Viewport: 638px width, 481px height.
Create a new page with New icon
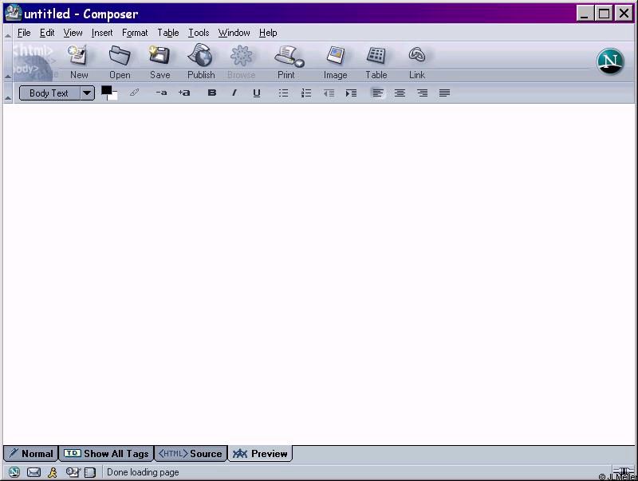[78, 62]
